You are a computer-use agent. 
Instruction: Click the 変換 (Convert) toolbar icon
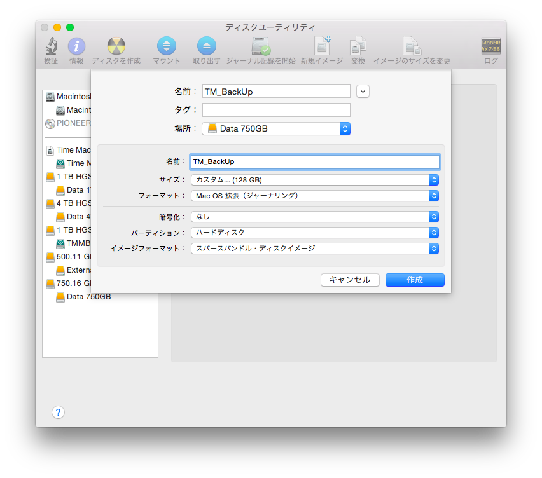click(x=358, y=46)
